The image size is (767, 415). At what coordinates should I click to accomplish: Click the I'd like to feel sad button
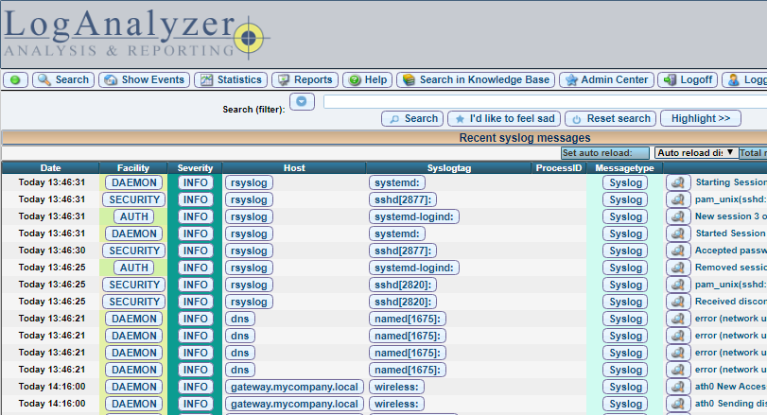coord(504,118)
